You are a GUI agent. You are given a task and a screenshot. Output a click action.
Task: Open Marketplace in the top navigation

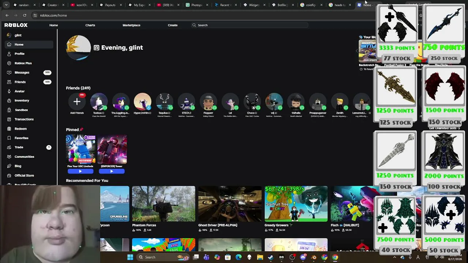[x=131, y=25]
